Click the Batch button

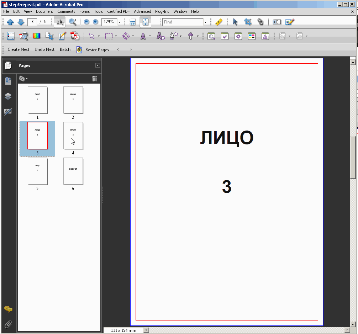65,49
